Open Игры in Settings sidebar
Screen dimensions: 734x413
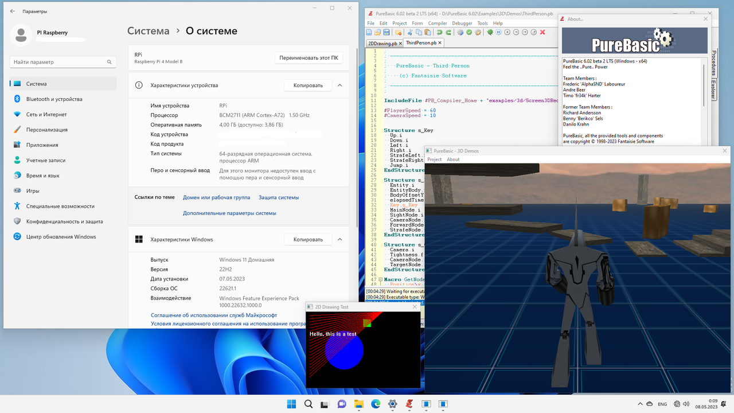(63, 191)
